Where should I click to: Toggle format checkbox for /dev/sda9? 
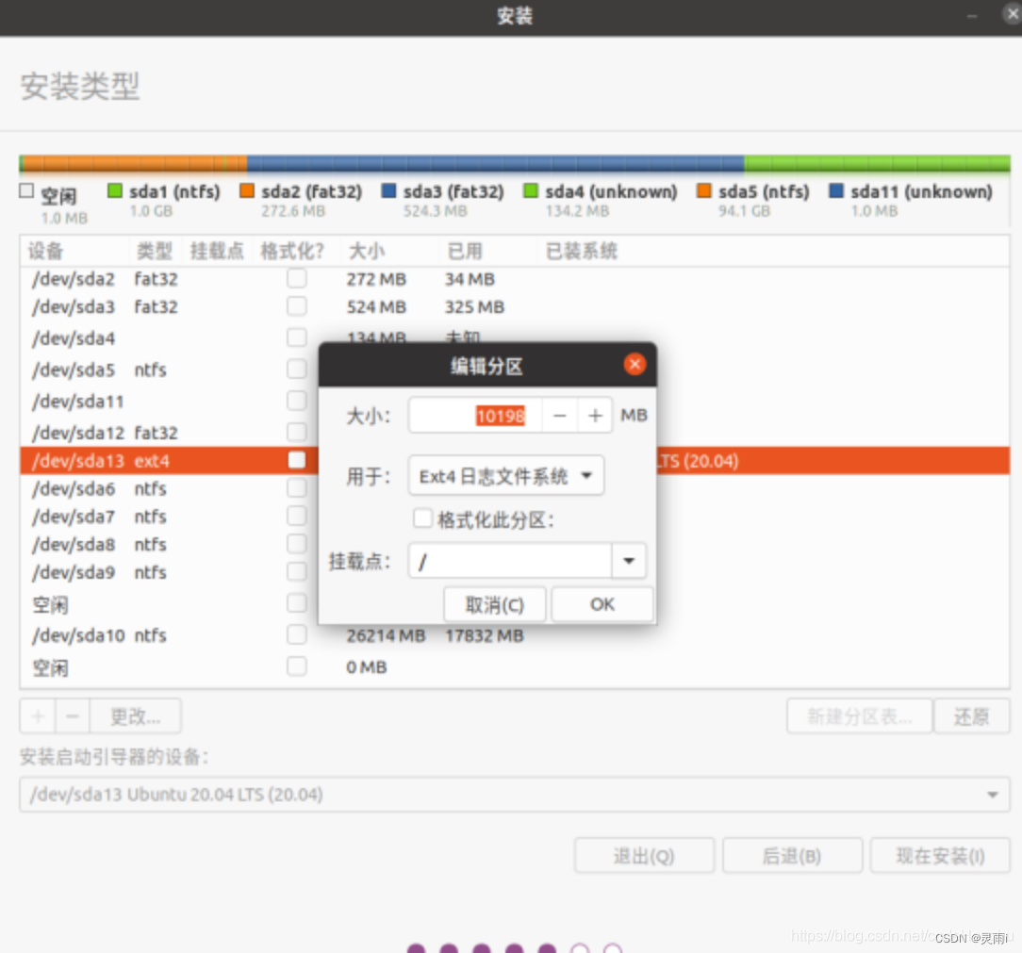[297, 571]
